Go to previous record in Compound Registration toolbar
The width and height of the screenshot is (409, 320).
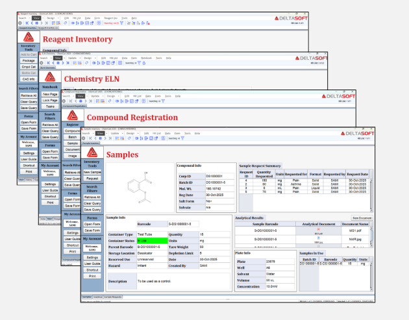point(76,101)
